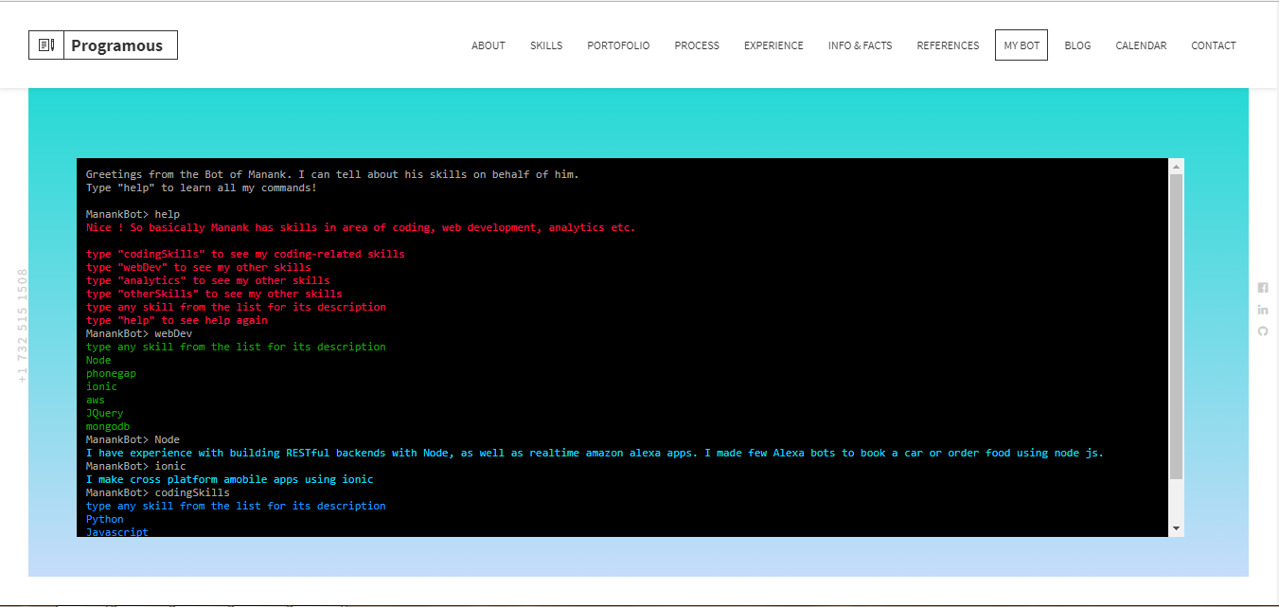Click the 'type "codingSkills"' help line

click(245, 254)
